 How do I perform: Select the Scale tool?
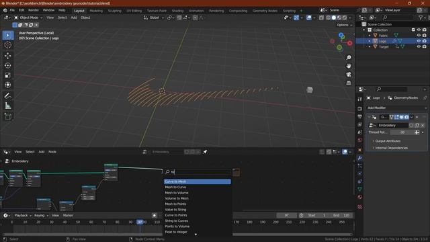coord(7,75)
